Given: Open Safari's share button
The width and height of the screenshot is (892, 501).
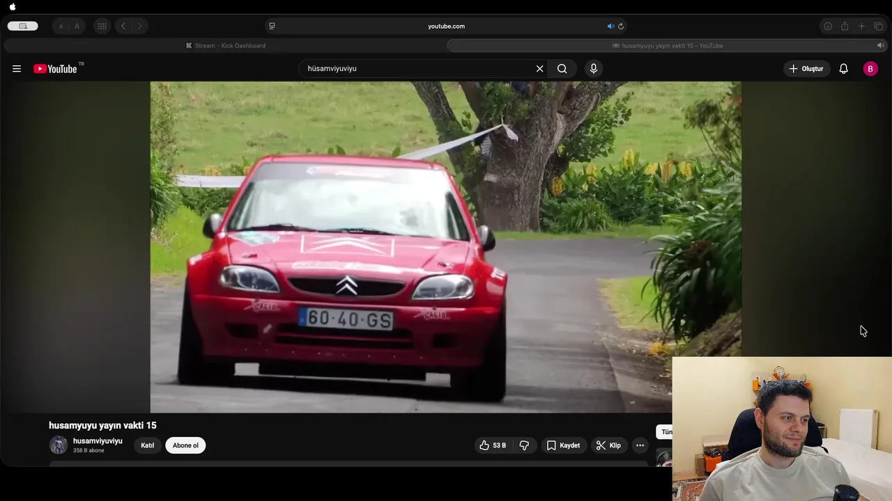Looking at the screenshot, I should tap(845, 26).
